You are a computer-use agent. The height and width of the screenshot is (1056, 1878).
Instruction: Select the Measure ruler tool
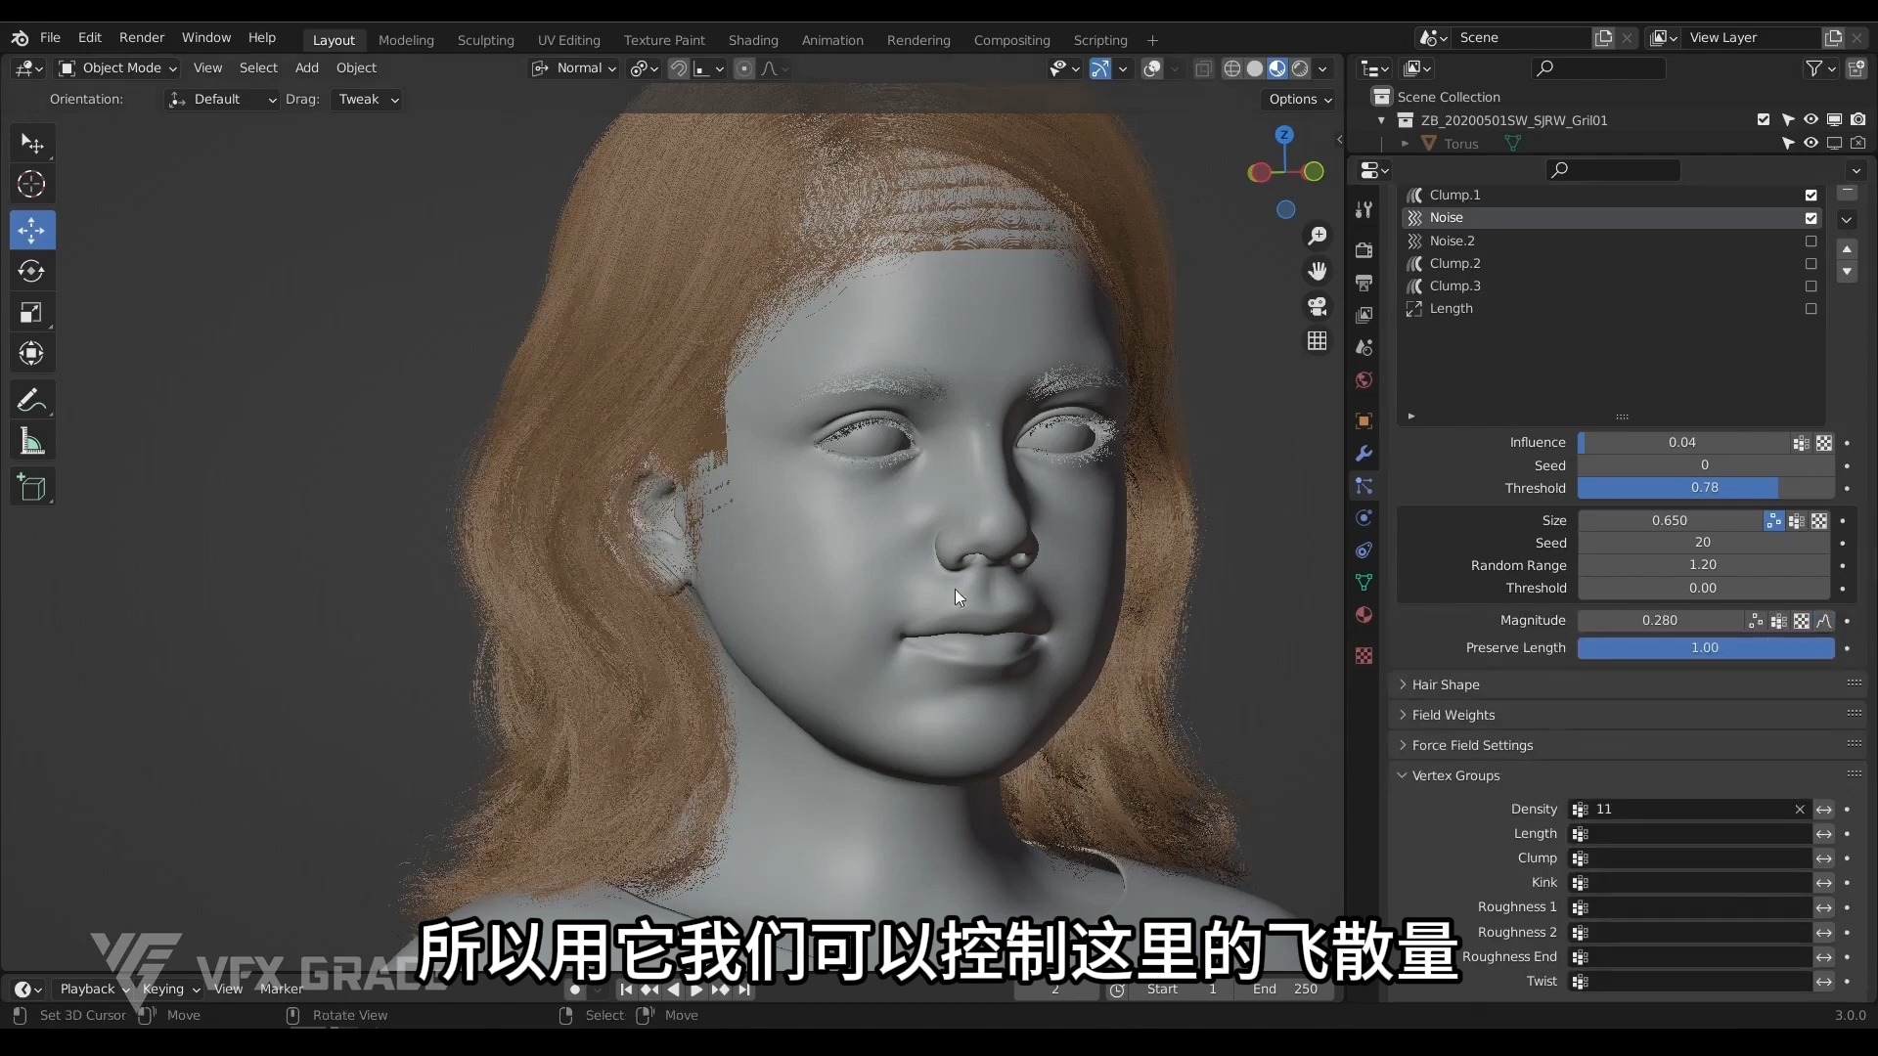tap(31, 442)
